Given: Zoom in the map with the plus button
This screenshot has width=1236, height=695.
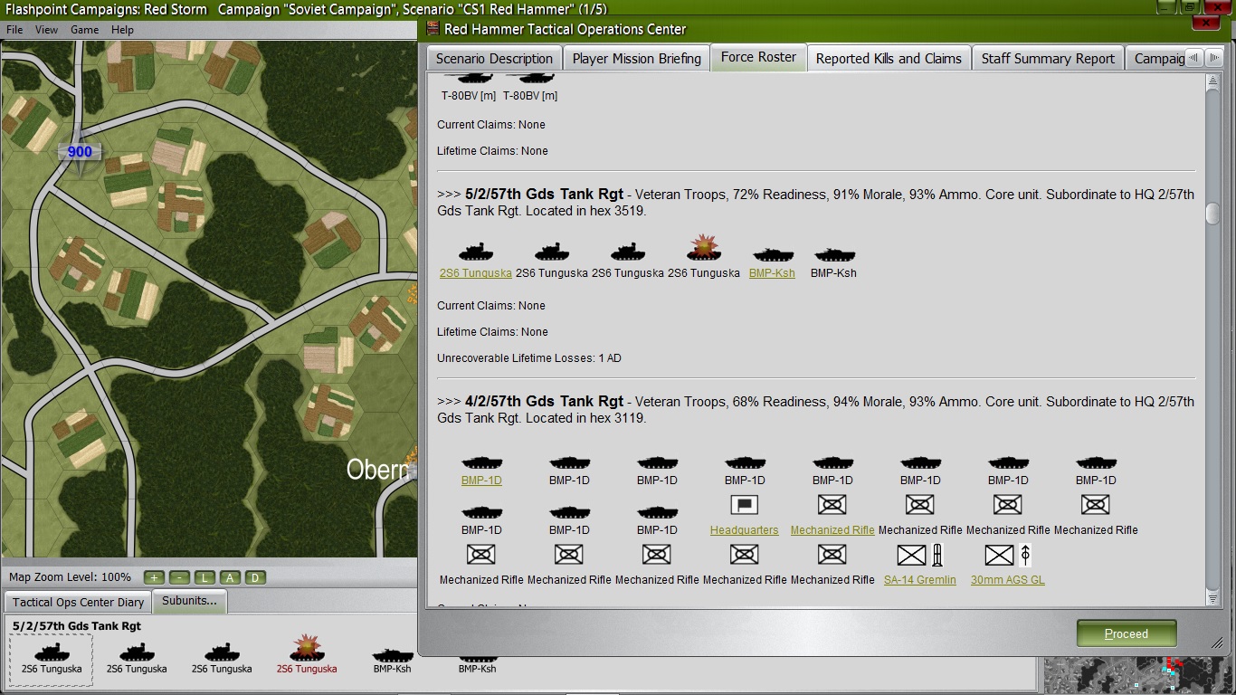Looking at the screenshot, I should point(154,577).
